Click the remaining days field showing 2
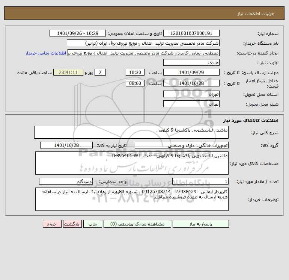Viewport: 289px width, 280px height. point(100,73)
